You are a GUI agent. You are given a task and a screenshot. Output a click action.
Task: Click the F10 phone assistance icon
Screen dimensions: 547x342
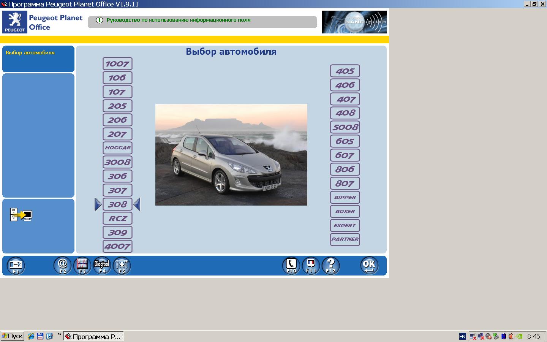tap(291, 266)
